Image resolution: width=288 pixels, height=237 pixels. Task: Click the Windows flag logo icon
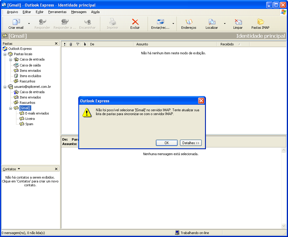(x=284, y=12)
